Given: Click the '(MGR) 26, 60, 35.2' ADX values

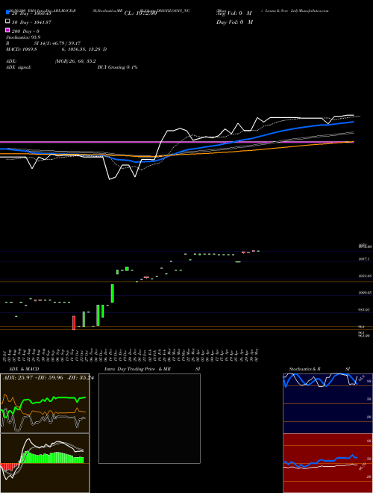Looking at the screenshot, I should tap(75, 61).
